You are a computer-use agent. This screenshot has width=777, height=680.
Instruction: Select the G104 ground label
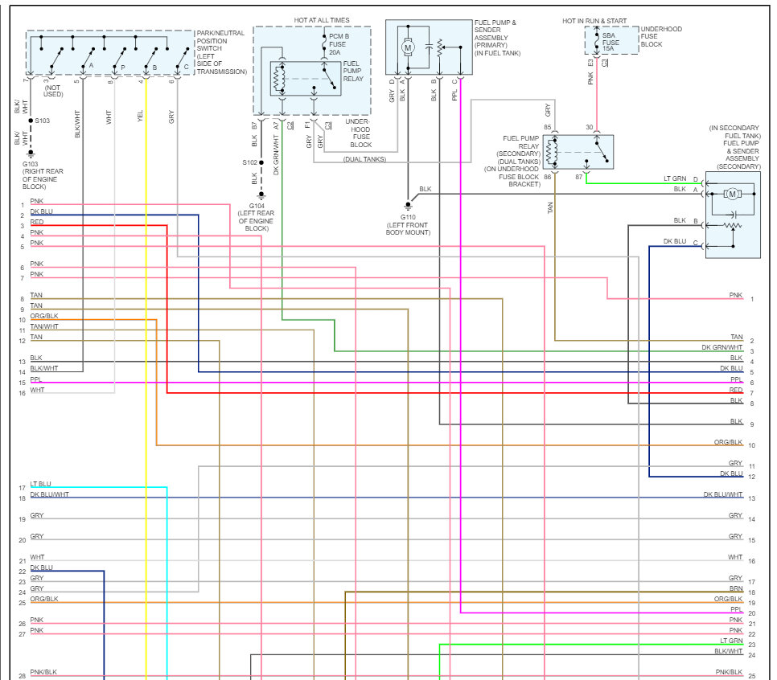(257, 217)
